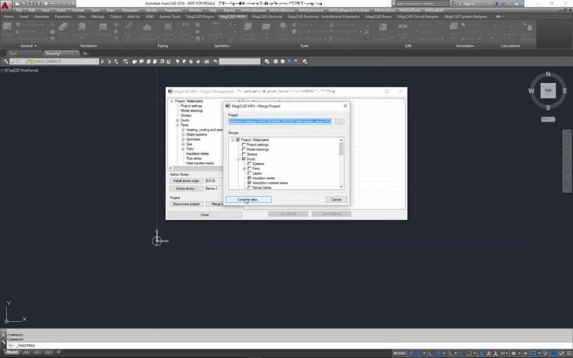Enable the Systems checkbox under Ducts

(249, 164)
